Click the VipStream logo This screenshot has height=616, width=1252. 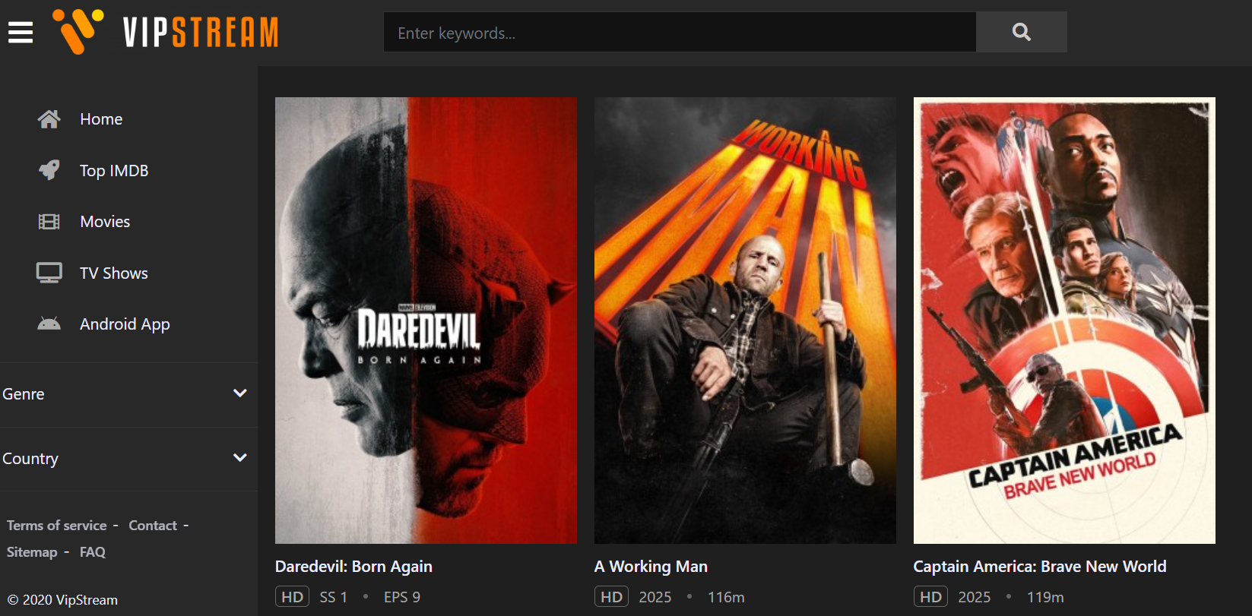point(166,33)
